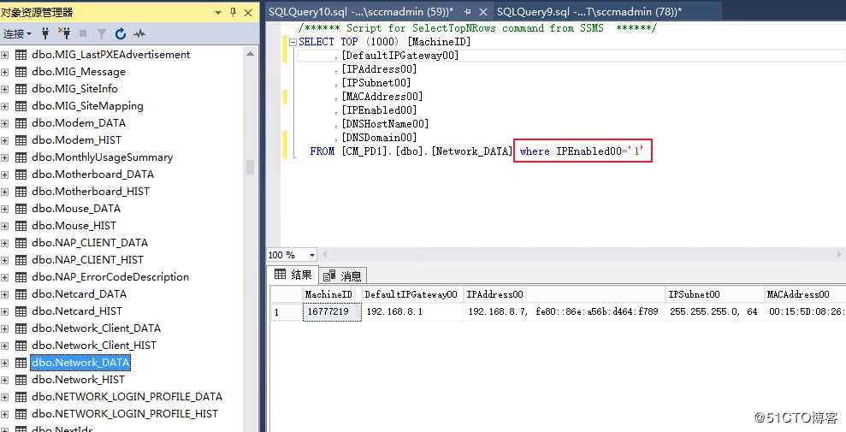This screenshot has width=846, height=432.
Task: Select dbo.Motherboard_HIST table
Action: (x=91, y=192)
